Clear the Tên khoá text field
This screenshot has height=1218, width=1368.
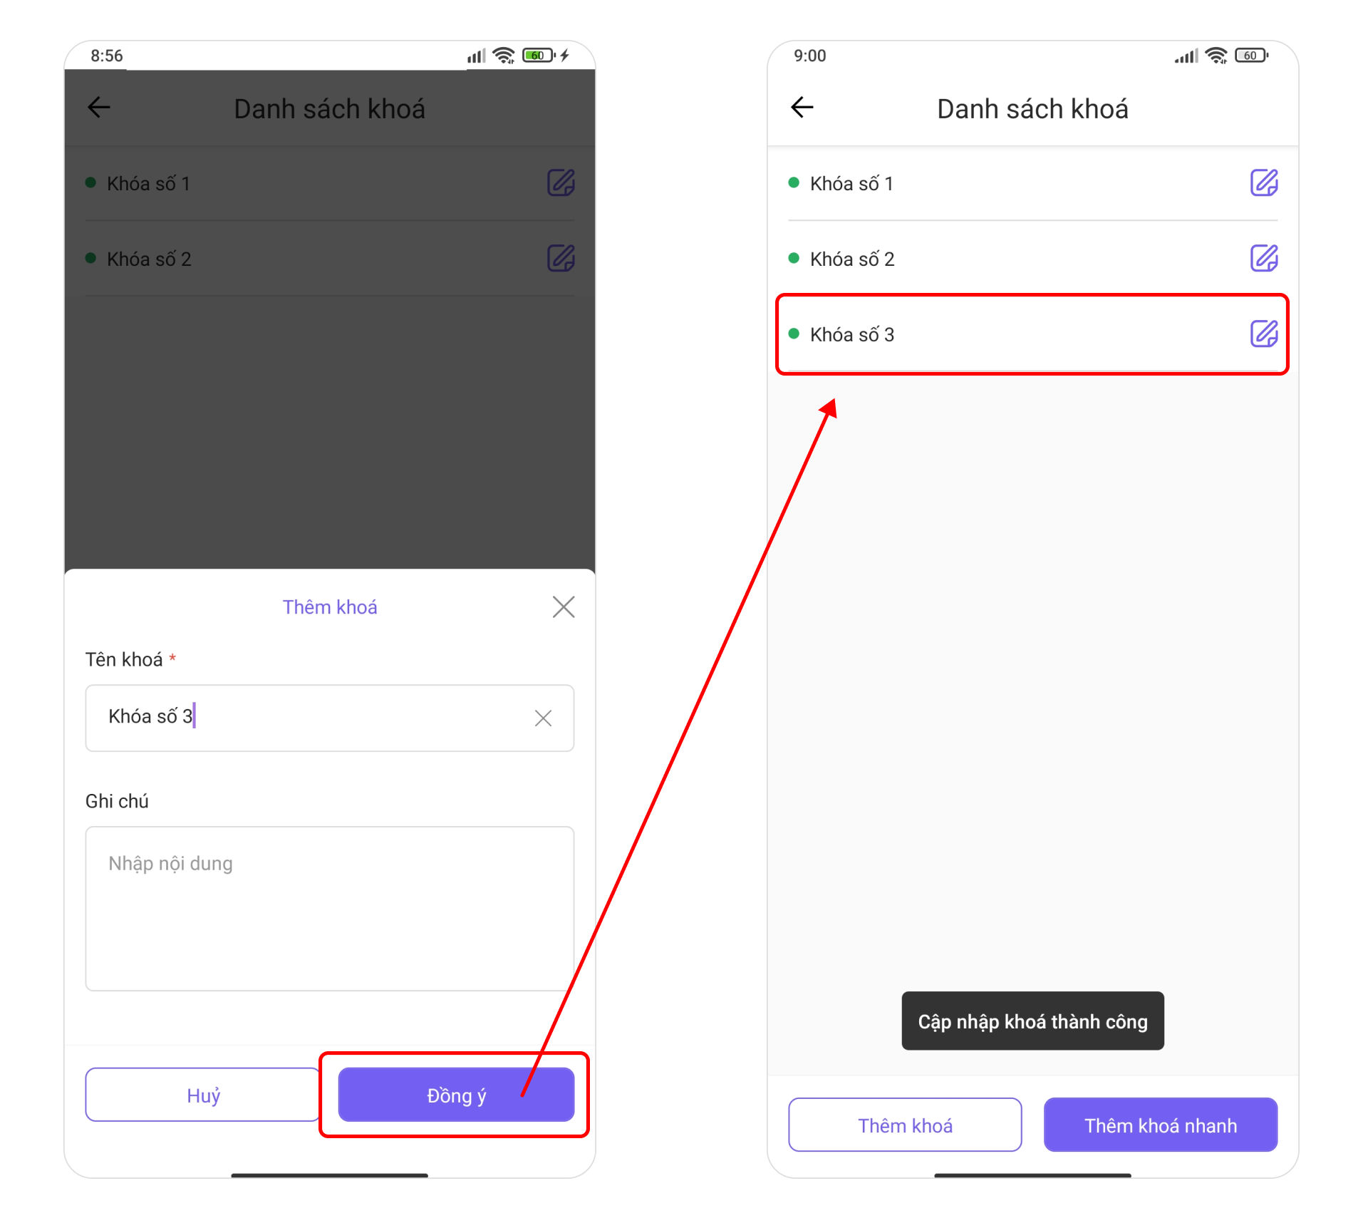pos(543,718)
